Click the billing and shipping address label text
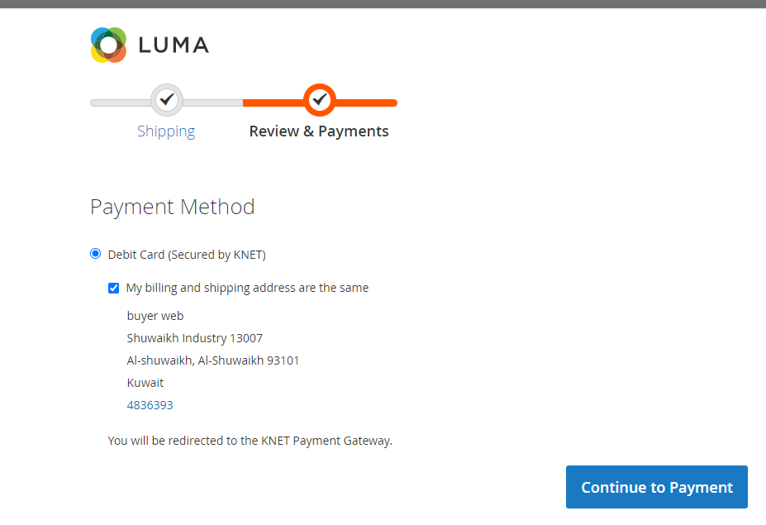The height and width of the screenshot is (525, 766). point(247,288)
